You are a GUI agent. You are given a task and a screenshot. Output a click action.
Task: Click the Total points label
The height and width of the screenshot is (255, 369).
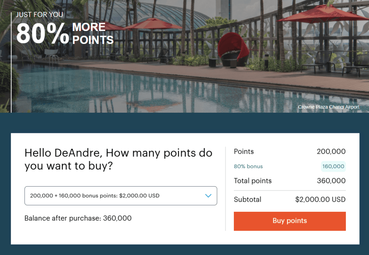point(253,181)
